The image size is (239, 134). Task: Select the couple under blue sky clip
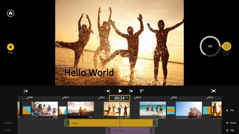[x=189, y=110]
